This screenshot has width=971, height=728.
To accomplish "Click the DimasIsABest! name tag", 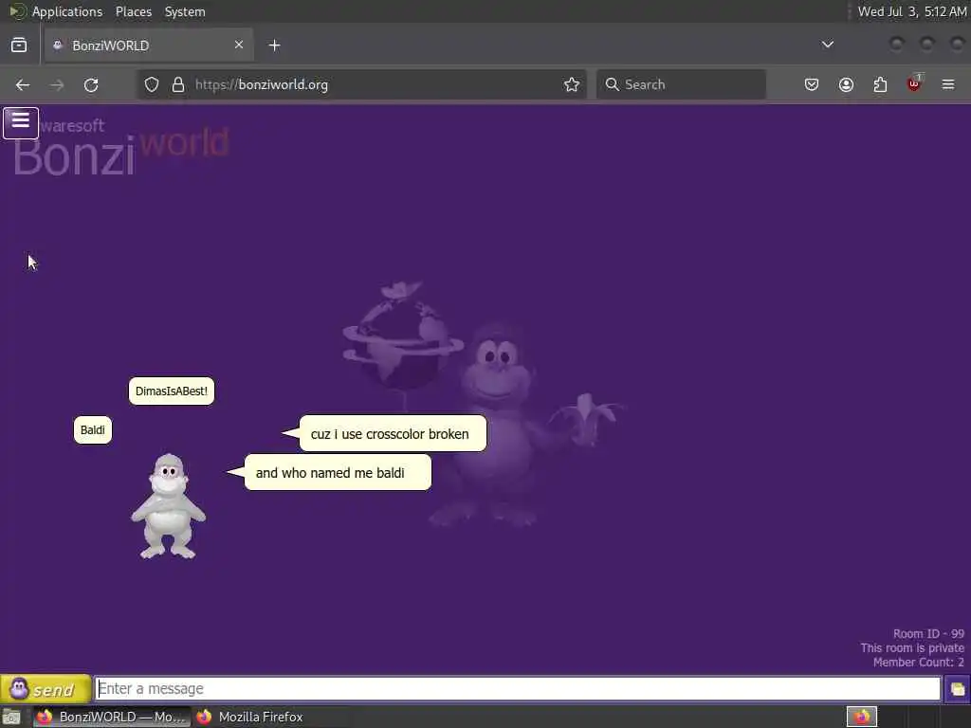I will [172, 391].
